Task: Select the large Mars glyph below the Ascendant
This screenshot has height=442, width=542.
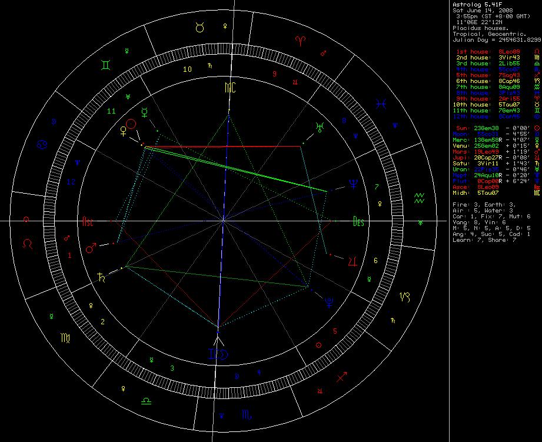Action: (92, 249)
